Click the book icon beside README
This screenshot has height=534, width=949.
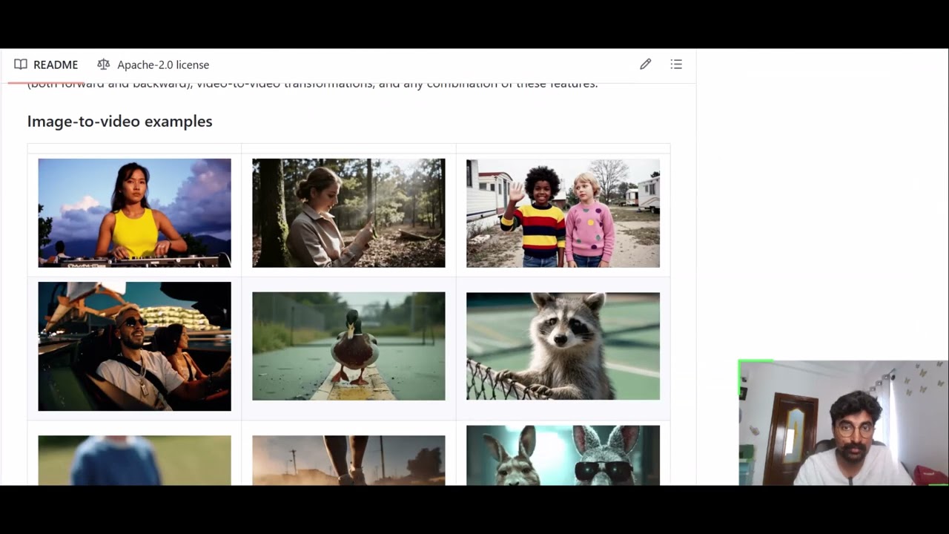point(21,65)
